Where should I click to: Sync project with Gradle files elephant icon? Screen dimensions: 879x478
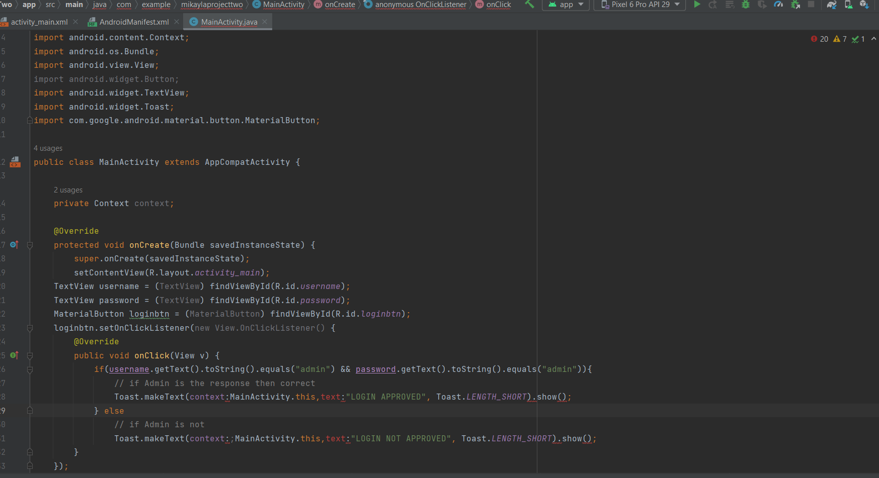tap(832, 5)
